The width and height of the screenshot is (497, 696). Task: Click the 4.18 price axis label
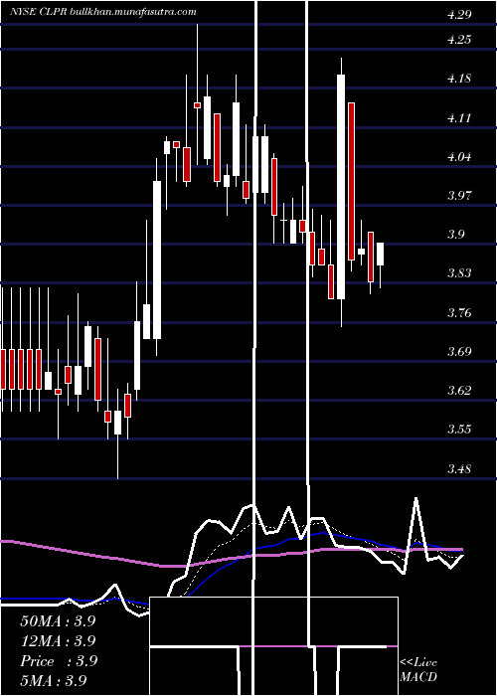[x=459, y=79]
